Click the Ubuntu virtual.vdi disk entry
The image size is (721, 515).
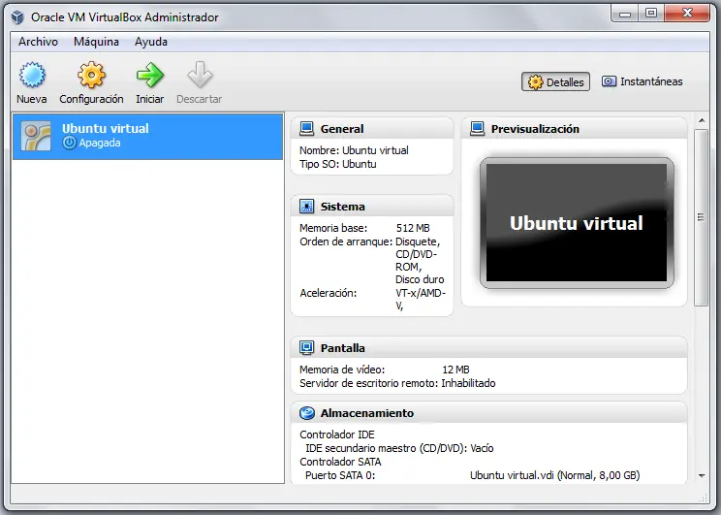click(x=554, y=475)
